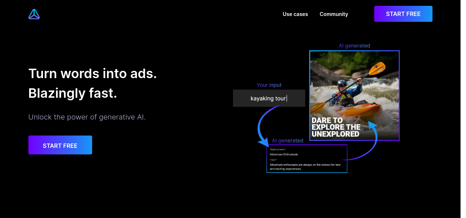Click the 'Target audience' field label
This screenshot has height=218, width=466.
click(277, 149)
